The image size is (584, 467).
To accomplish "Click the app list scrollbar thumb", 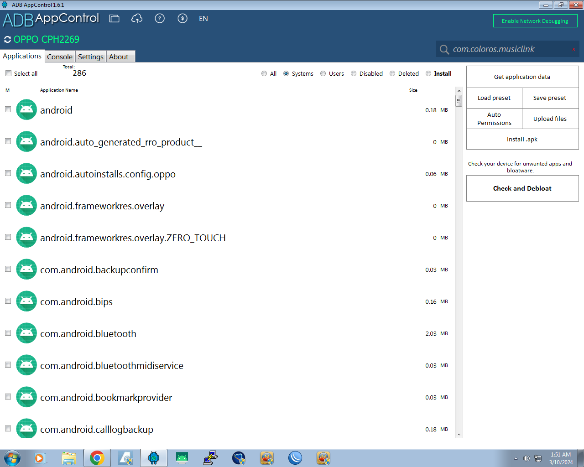I will point(459,101).
